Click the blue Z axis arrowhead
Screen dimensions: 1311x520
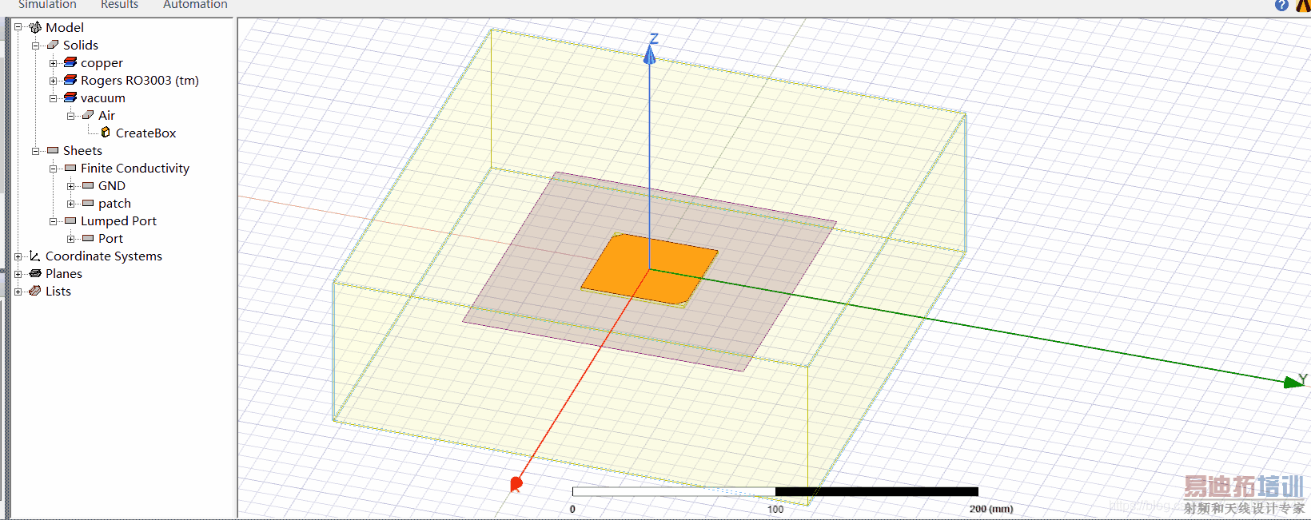650,54
